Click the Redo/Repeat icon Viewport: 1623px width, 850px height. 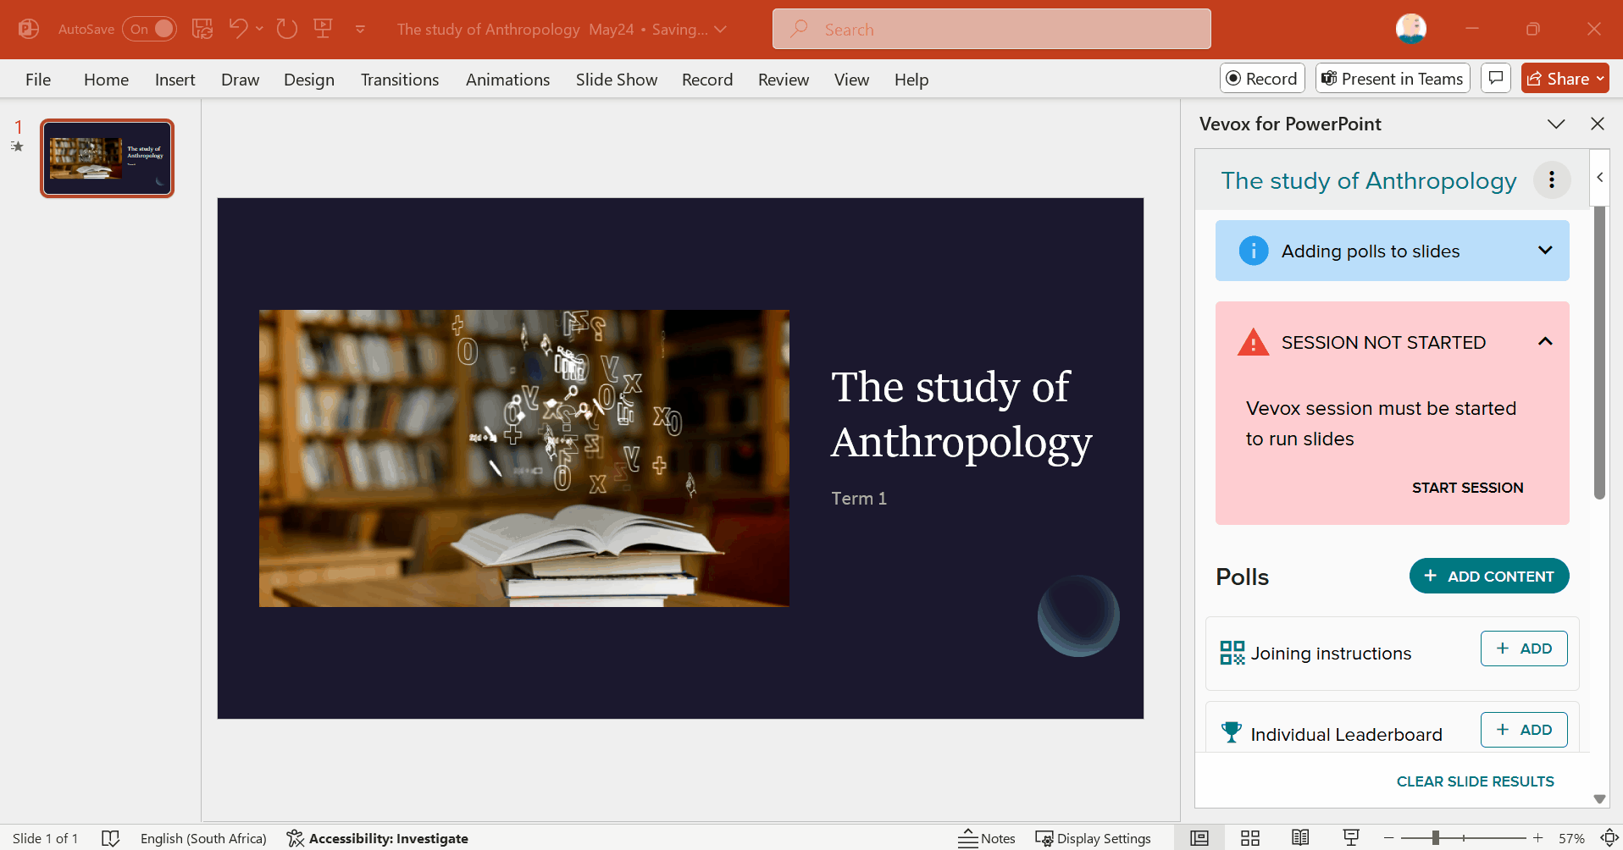287,29
